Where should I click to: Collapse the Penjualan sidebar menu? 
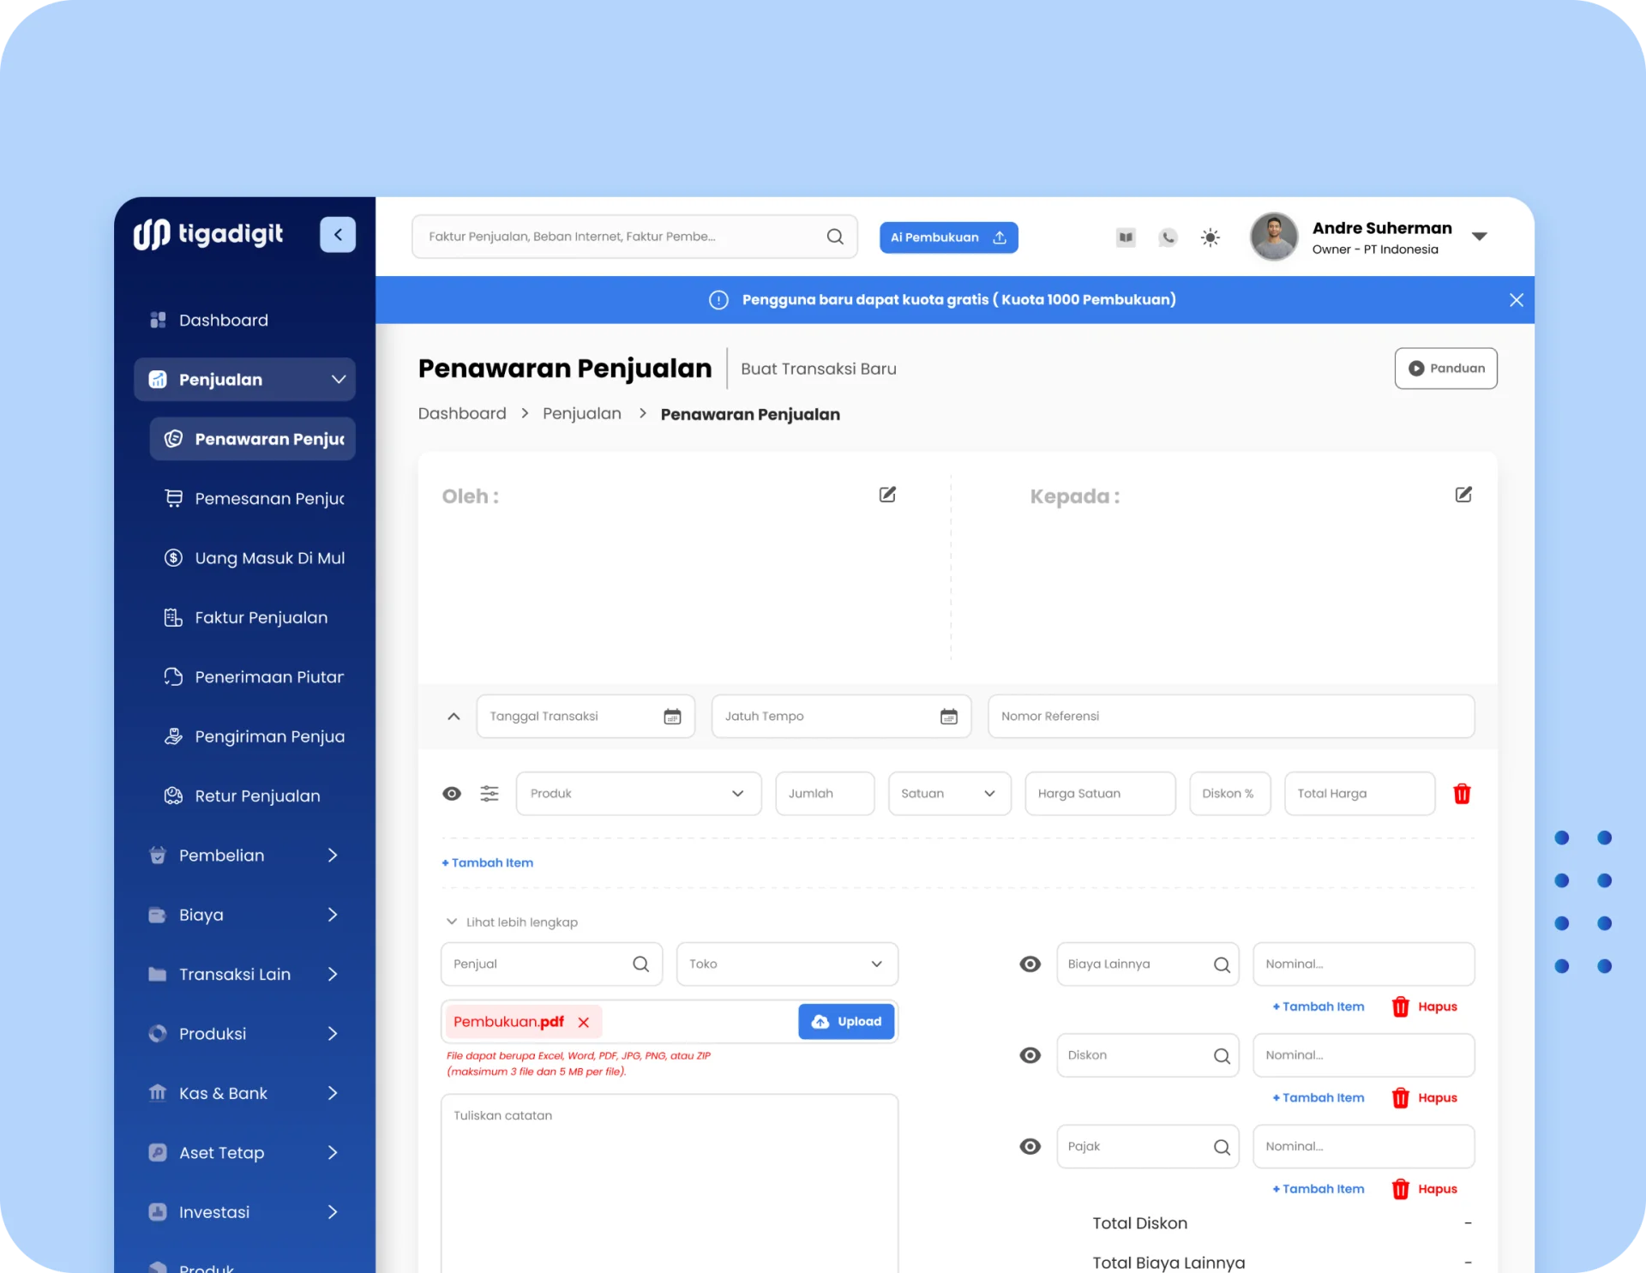point(244,380)
